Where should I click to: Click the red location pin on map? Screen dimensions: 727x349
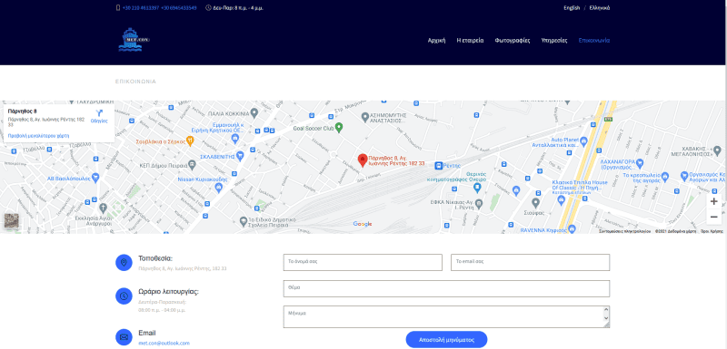tap(363, 160)
